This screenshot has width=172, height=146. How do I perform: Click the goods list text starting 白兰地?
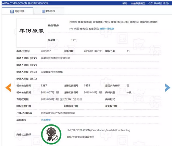[x=113, y=25]
